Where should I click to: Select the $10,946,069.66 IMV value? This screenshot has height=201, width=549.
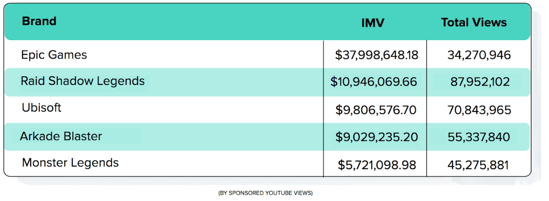point(374,82)
